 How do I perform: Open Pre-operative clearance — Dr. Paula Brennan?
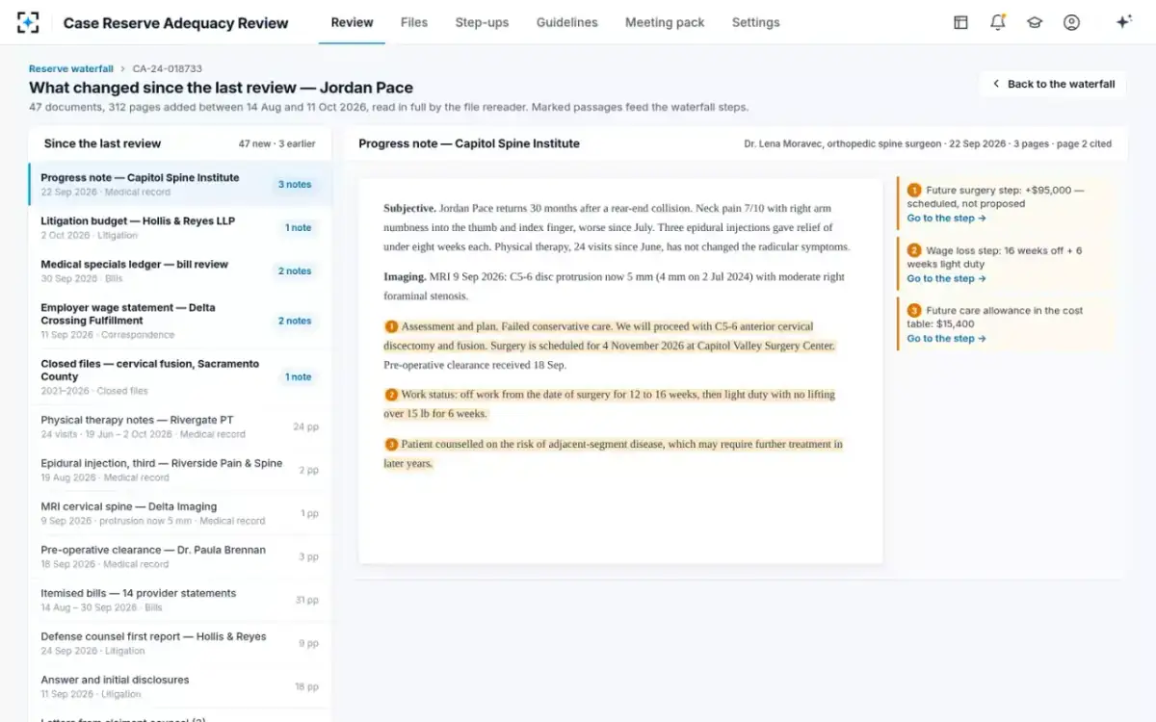click(x=180, y=556)
